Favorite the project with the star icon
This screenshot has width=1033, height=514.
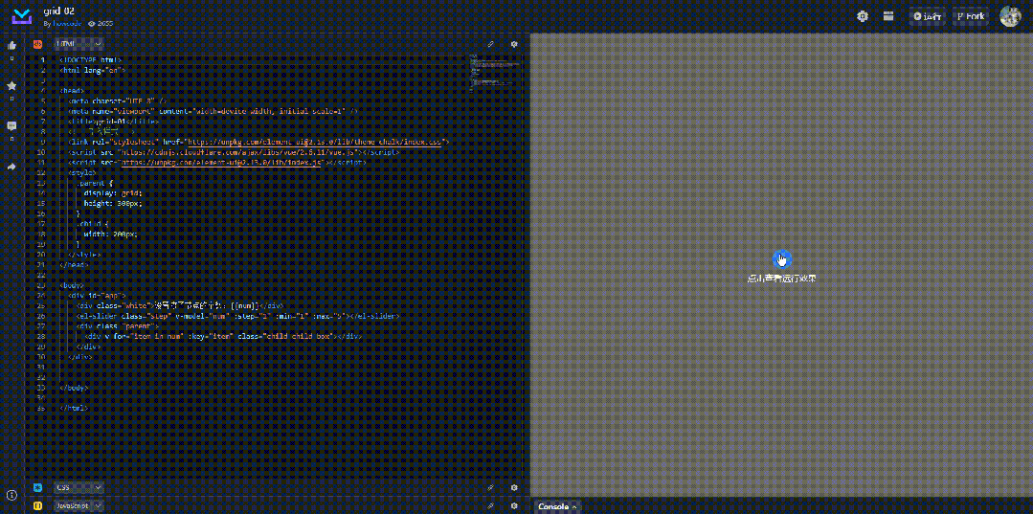click(11, 86)
